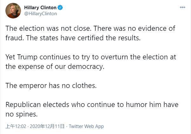Click the word "fraud" in the tweet
Screen dimensions: 191x134
tap(13, 38)
